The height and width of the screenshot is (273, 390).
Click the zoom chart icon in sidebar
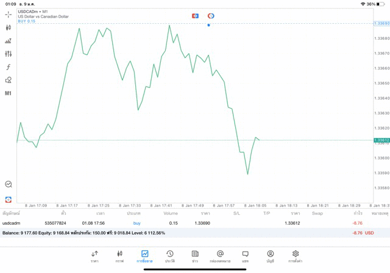(9, 184)
